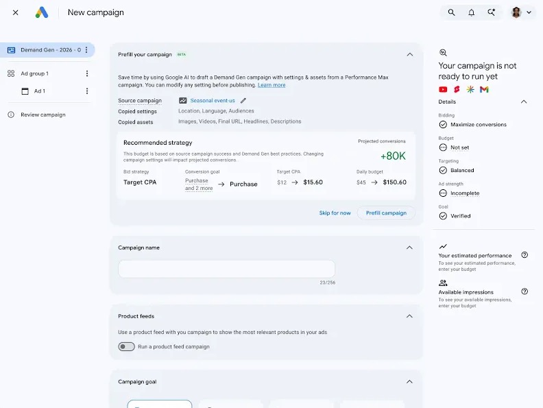Collapse the Prefill your campaign section

410,54
